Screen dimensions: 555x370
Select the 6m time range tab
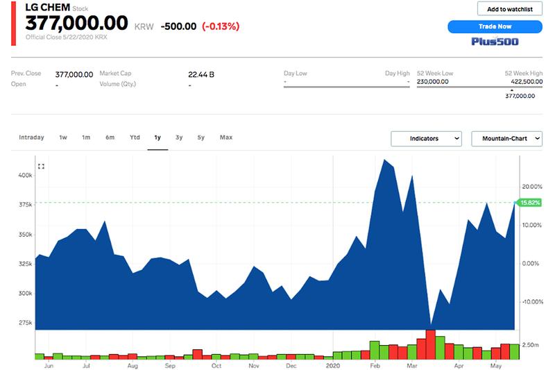point(110,137)
